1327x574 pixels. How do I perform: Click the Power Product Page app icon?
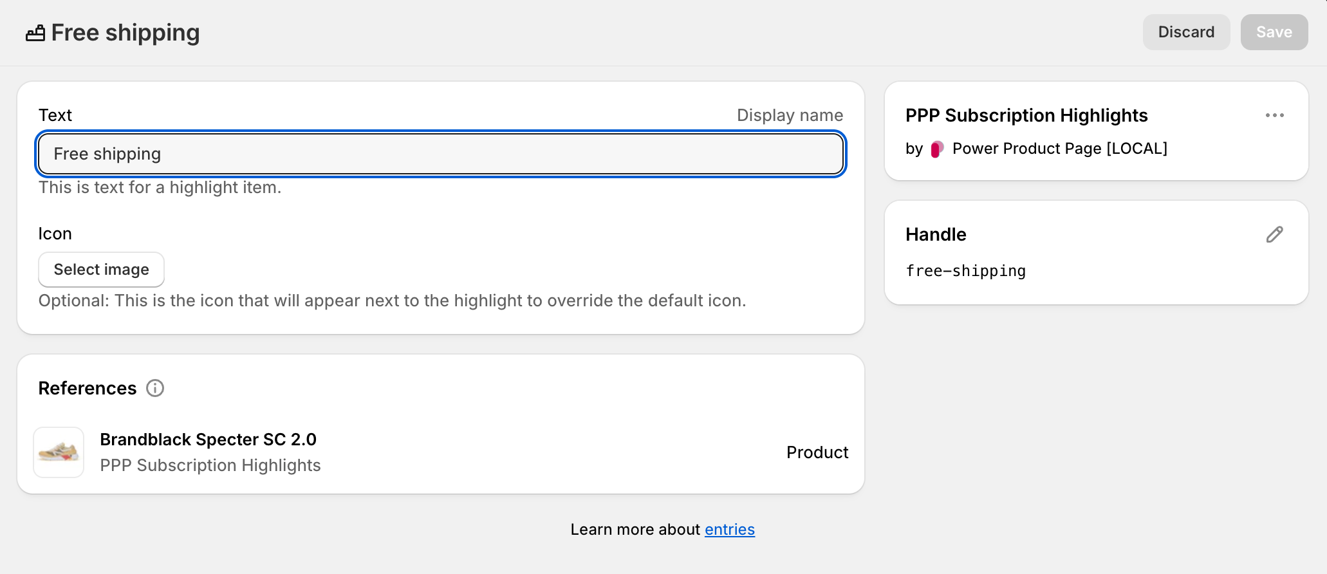[938, 149]
